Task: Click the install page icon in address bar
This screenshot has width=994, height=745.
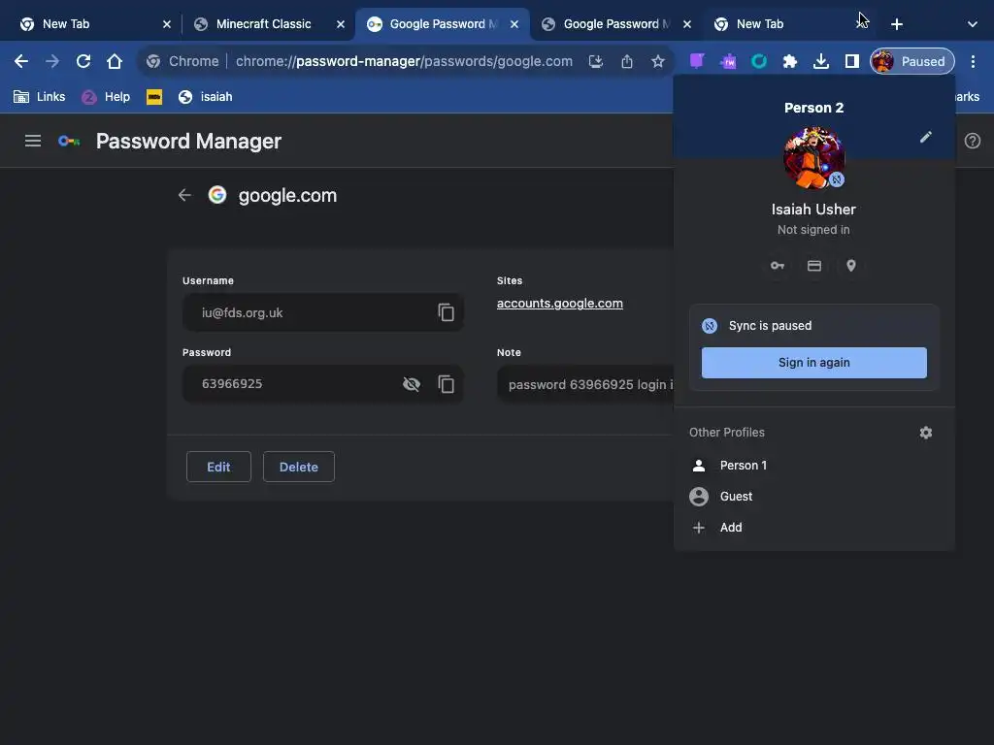Action: coord(595,61)
